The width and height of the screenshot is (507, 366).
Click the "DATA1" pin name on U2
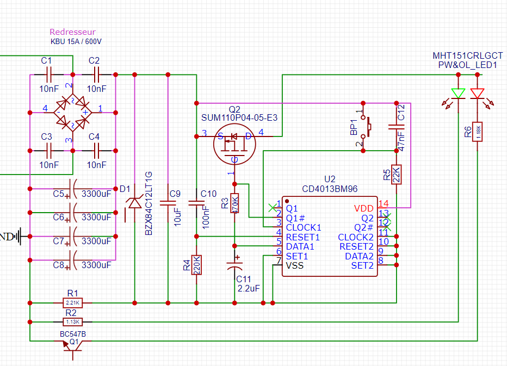[300, 247]
